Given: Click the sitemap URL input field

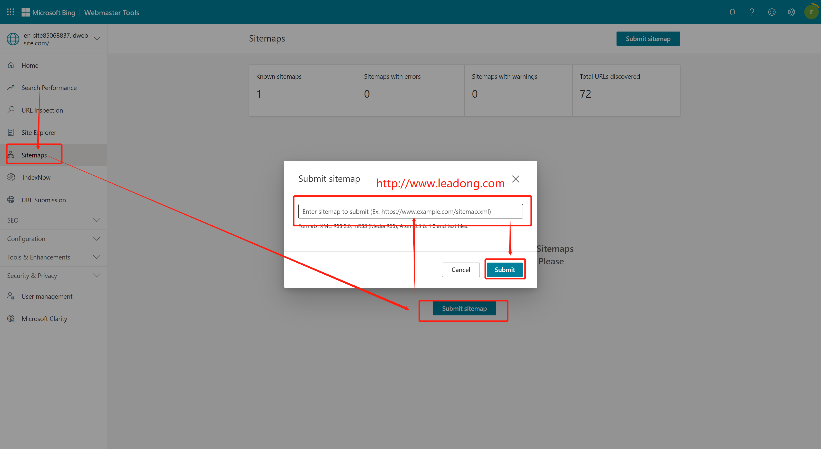Looking at the screenshot, I should [410, 212].
